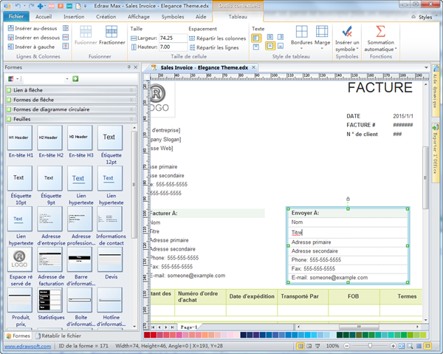
Task: Switch to the Insertion tab
Action: [x=74, y=16]
